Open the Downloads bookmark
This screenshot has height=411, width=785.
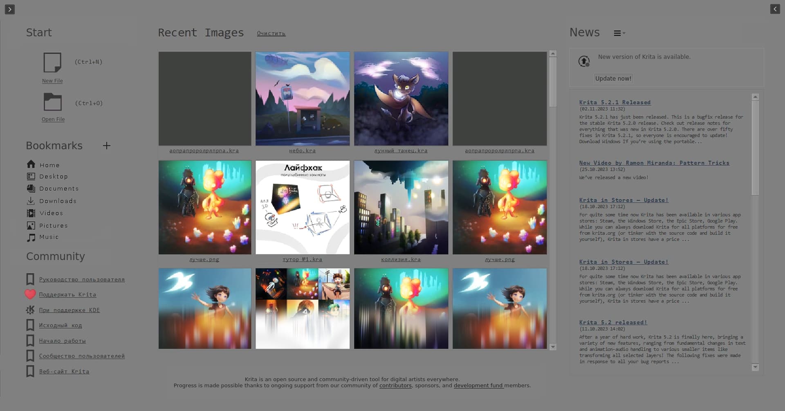coord(51,201)
